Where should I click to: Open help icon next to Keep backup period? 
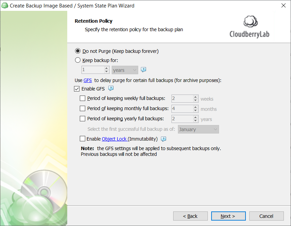(x=143, y=70)
